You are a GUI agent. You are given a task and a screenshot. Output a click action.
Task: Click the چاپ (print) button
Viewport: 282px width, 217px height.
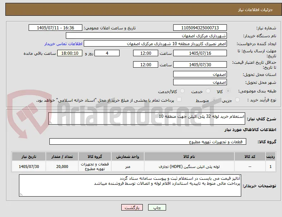click(x=157, y=207)
